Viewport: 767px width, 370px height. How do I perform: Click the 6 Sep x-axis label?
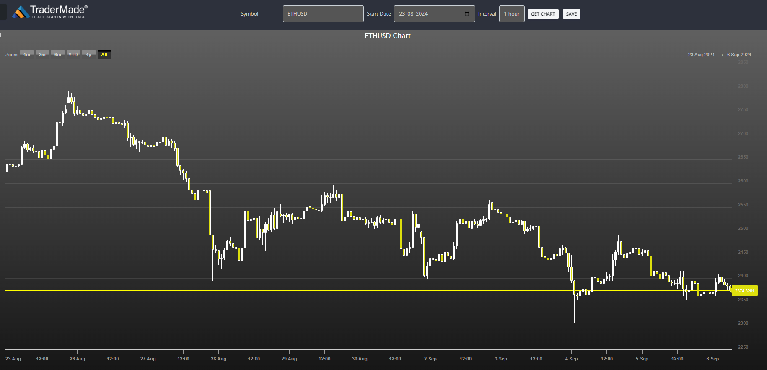tap(713, 359)
